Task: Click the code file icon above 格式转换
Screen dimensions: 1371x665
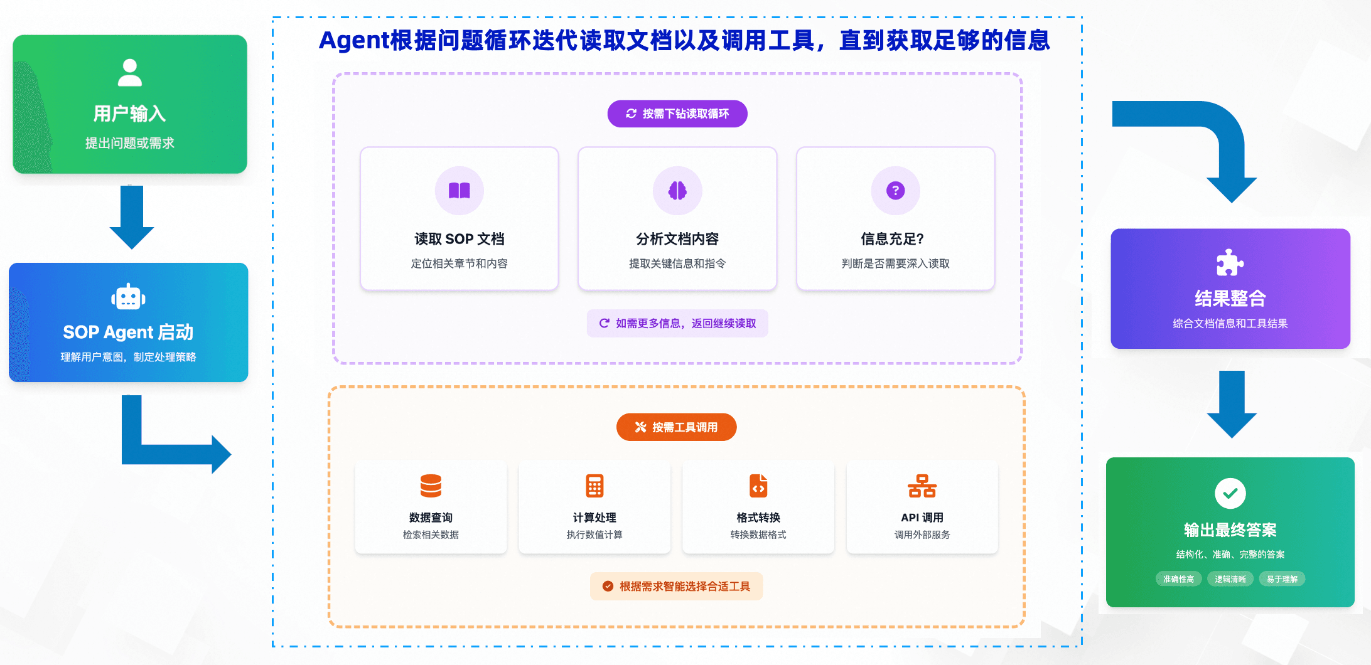Action: (x=758, y=486)
